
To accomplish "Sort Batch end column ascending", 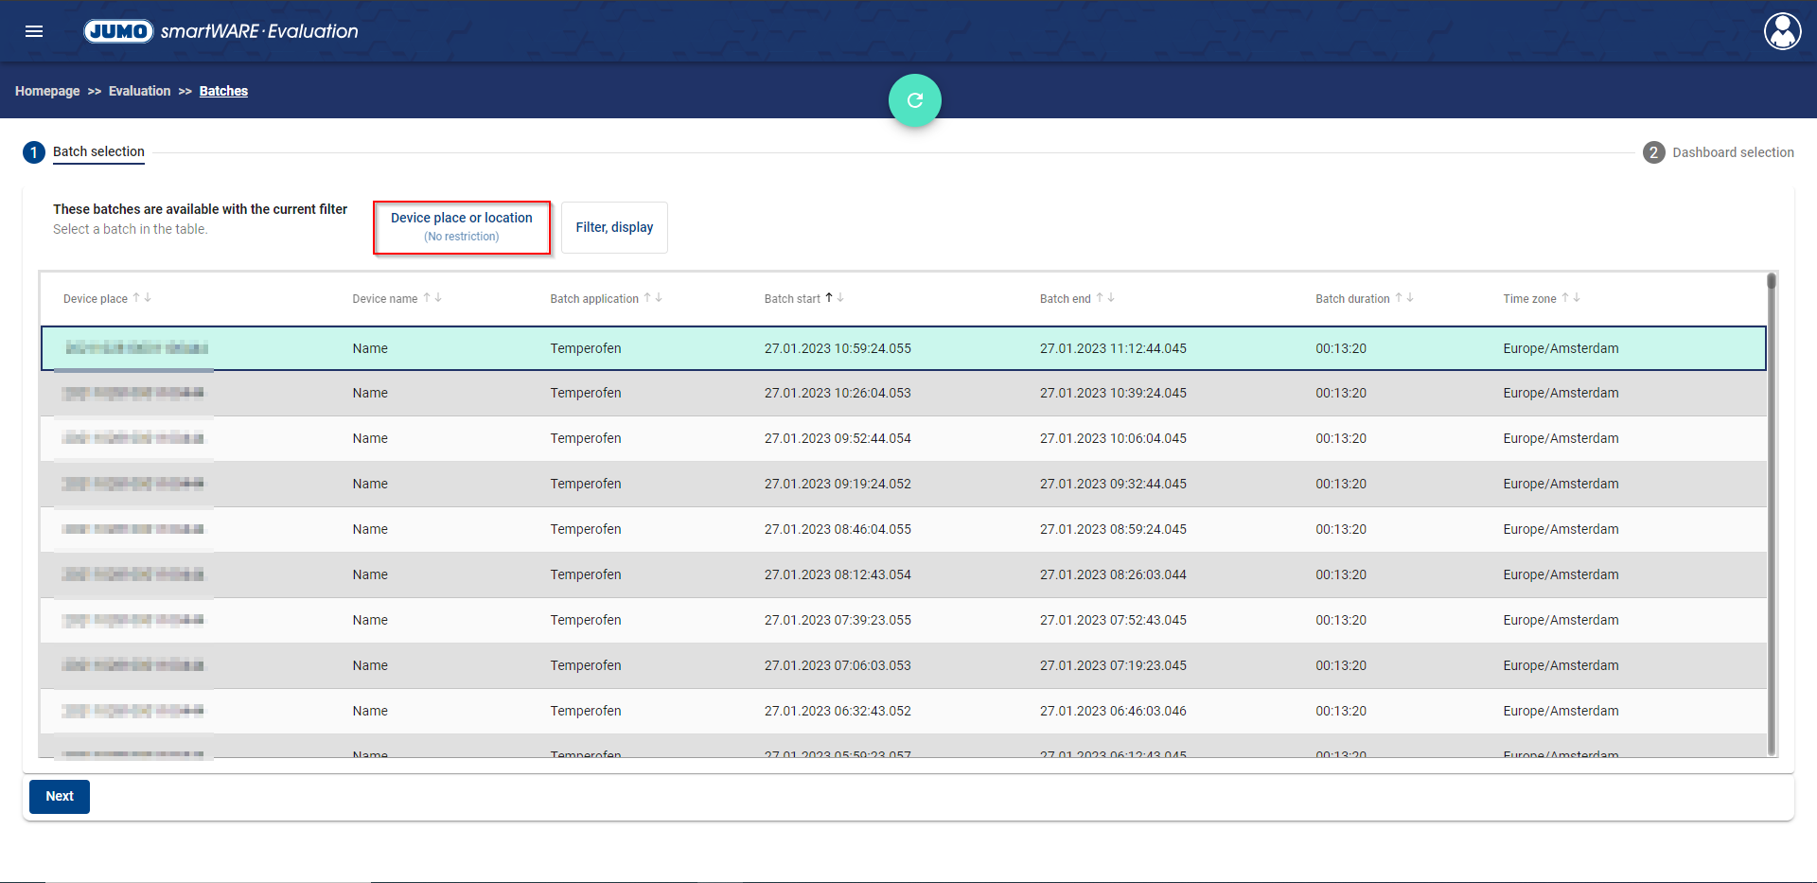I will pyautogui.click(x=1100, y=297).
